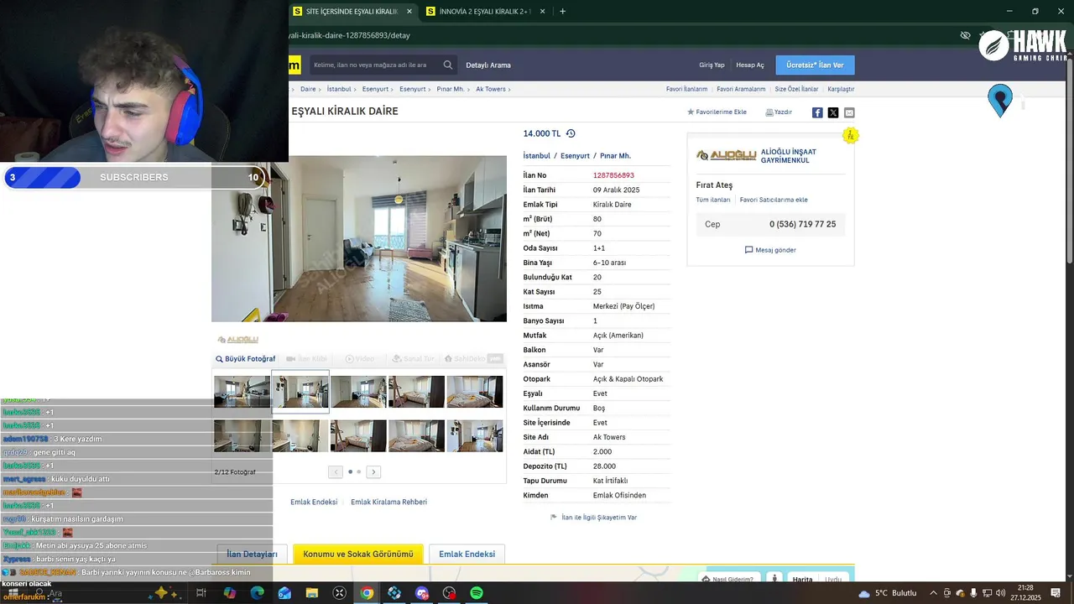This screenshot has height=604, width=1074.
Task: Show hidden system tray icons chevron
Action: point(933,593)
